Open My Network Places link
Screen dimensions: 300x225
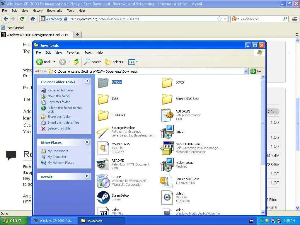[61, 163]
